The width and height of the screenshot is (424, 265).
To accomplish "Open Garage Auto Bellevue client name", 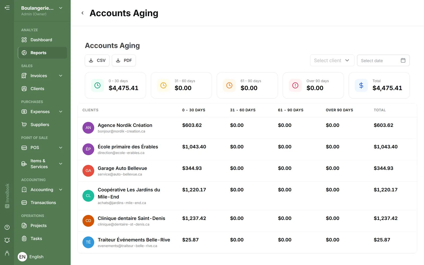I will click(x=122, y=168).
